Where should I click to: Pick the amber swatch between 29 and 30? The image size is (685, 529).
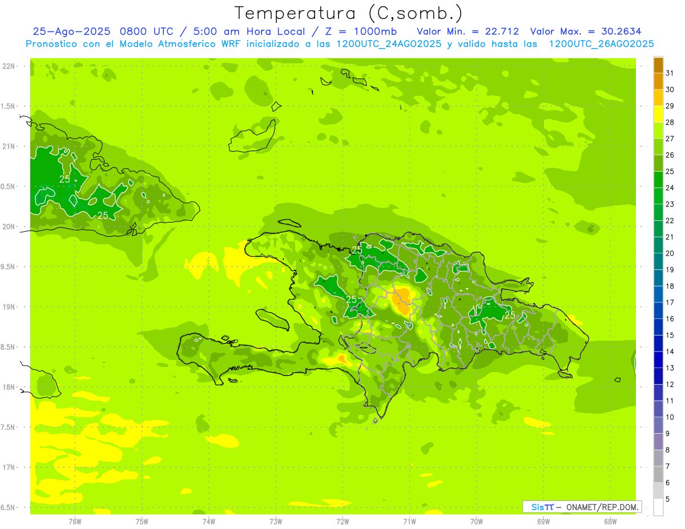tap(658, 98)
